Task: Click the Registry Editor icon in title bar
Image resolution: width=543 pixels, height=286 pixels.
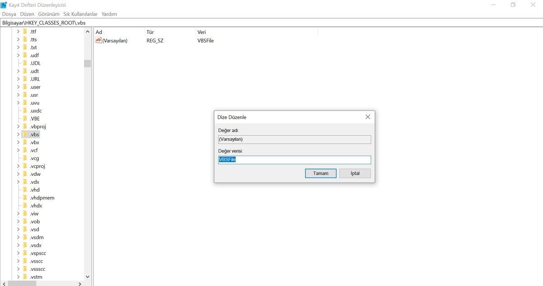Action: [x=4, y=5]
